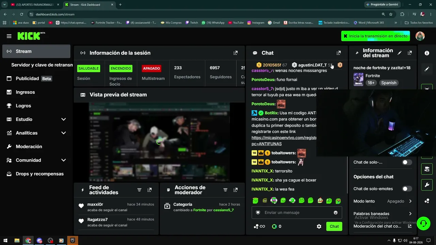This screenshot has width=436, height=245.
Task: Open the micasinoenvivo.com link in chat
Action: [x=284, y=141]
